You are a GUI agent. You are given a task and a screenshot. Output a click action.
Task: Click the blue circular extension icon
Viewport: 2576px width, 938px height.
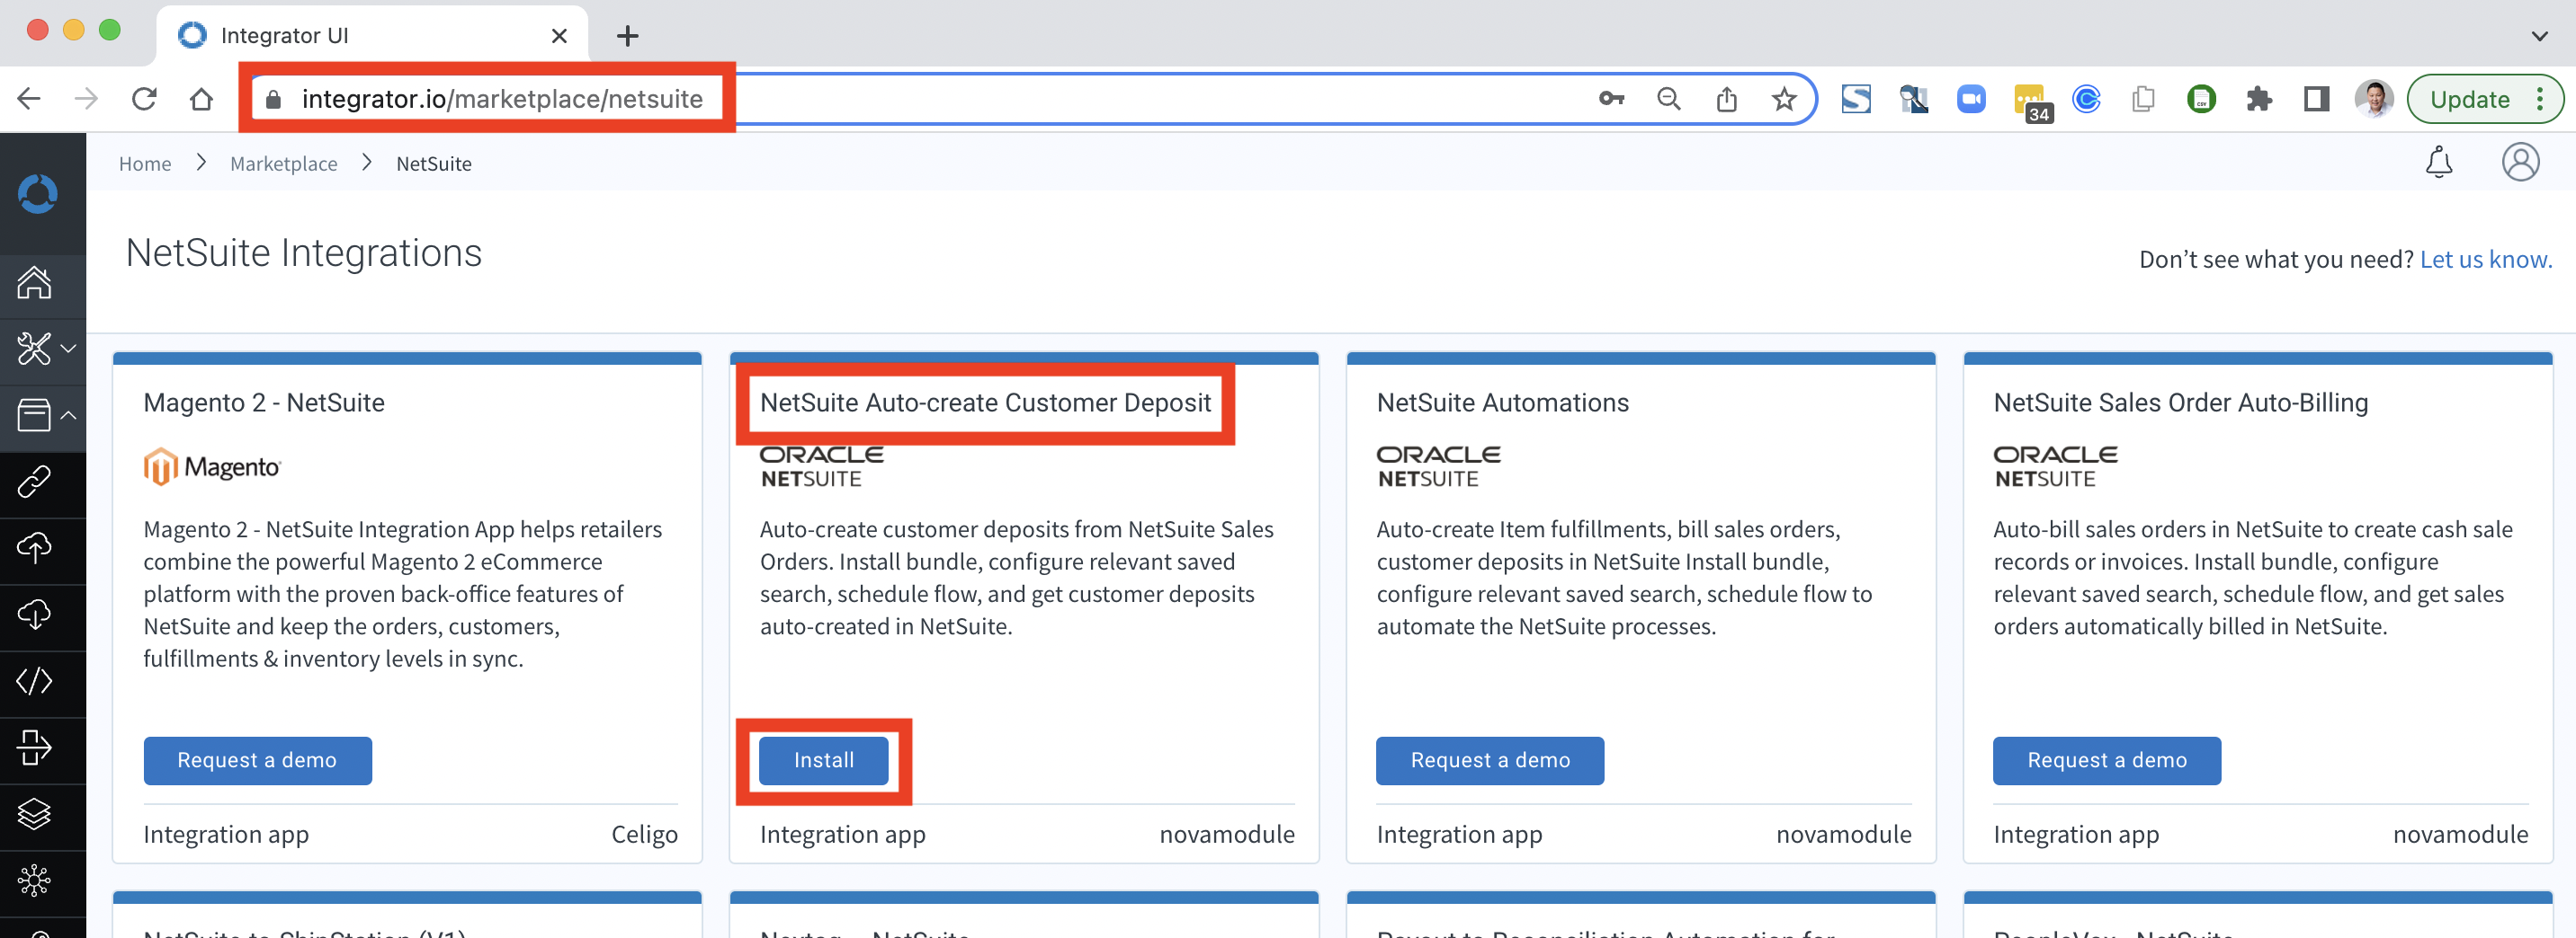point(2086,99)
